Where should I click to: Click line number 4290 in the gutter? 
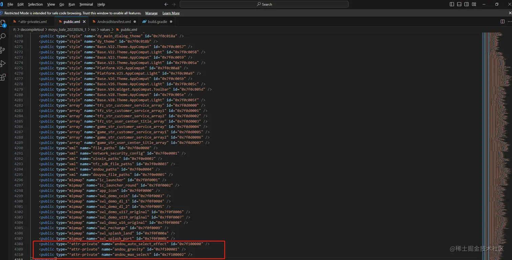[x=19, y=148]
